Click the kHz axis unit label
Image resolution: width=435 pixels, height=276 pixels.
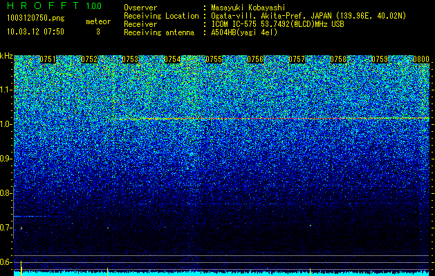[x=6, y=56]
